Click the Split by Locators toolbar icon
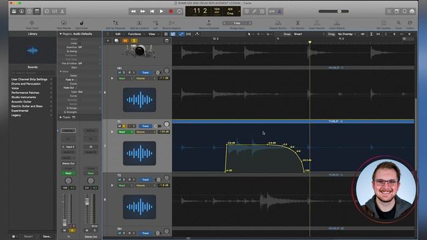This screenshot has height=240, width=427. (139, 24)
